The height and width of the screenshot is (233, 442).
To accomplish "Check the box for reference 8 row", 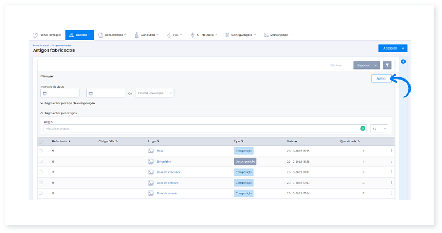I will [40, 183].
